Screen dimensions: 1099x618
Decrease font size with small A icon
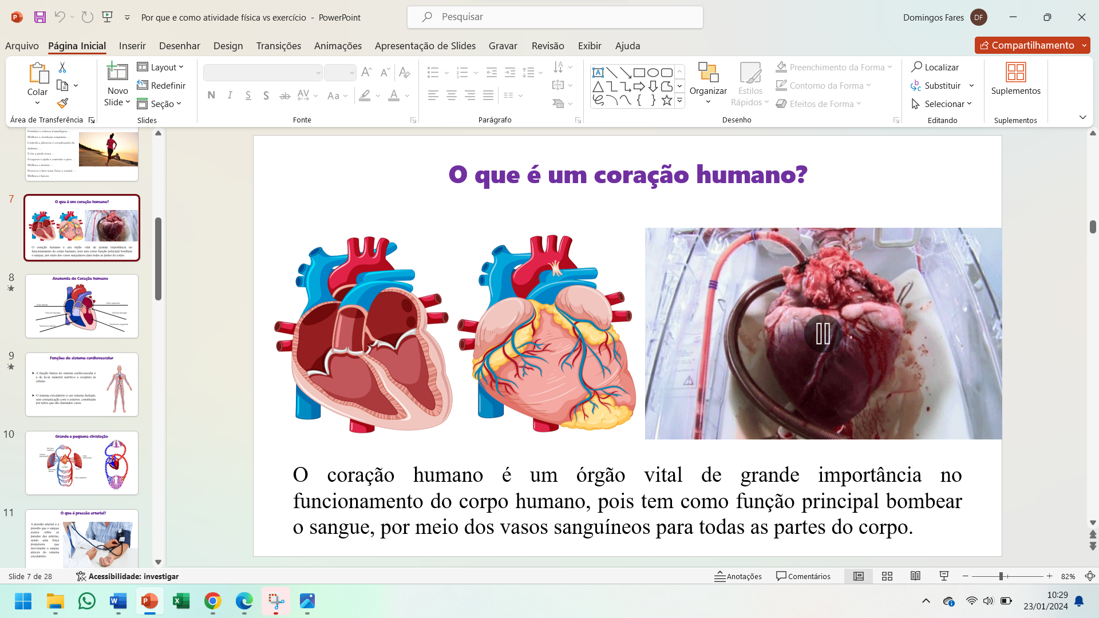tap(385, 73)
